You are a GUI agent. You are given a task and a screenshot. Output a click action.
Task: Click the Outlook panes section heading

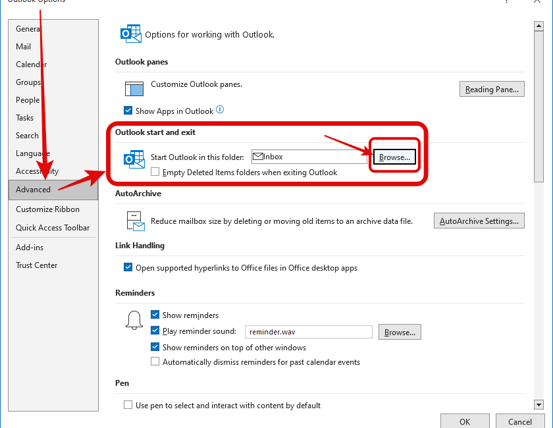pyautogui.click(x=142, y=62)
